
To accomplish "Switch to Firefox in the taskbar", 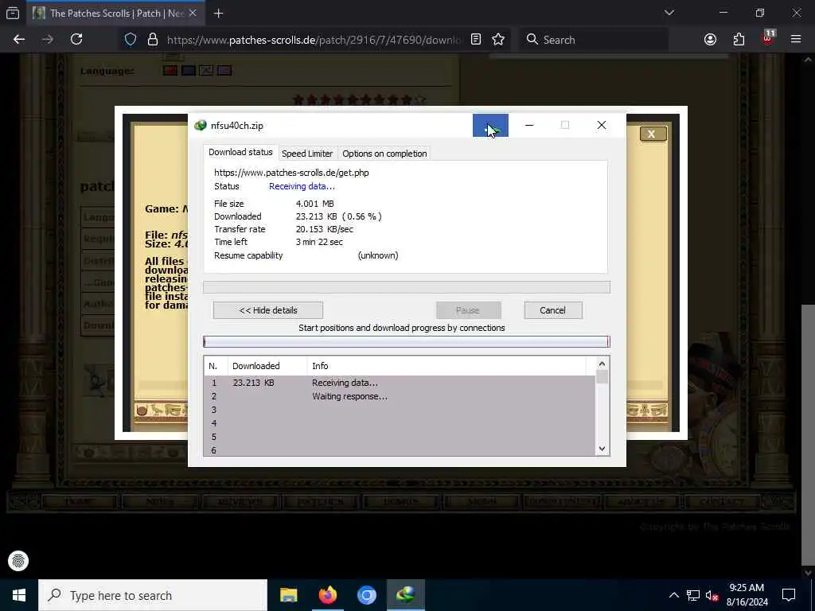I will pos(327,595).
